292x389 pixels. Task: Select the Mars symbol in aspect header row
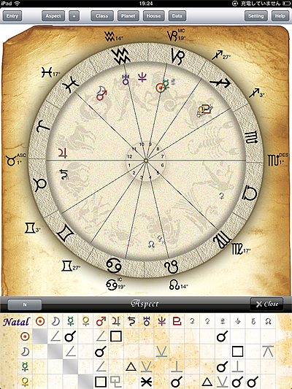coord(101,322)
